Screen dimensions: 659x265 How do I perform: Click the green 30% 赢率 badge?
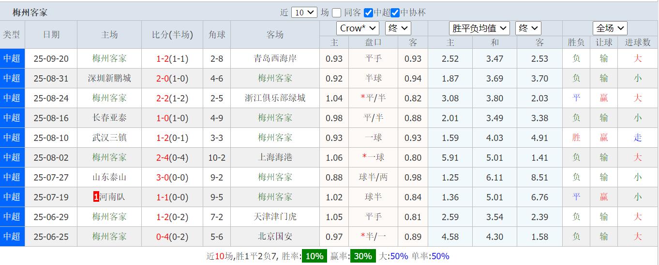(x=362, y=256)
